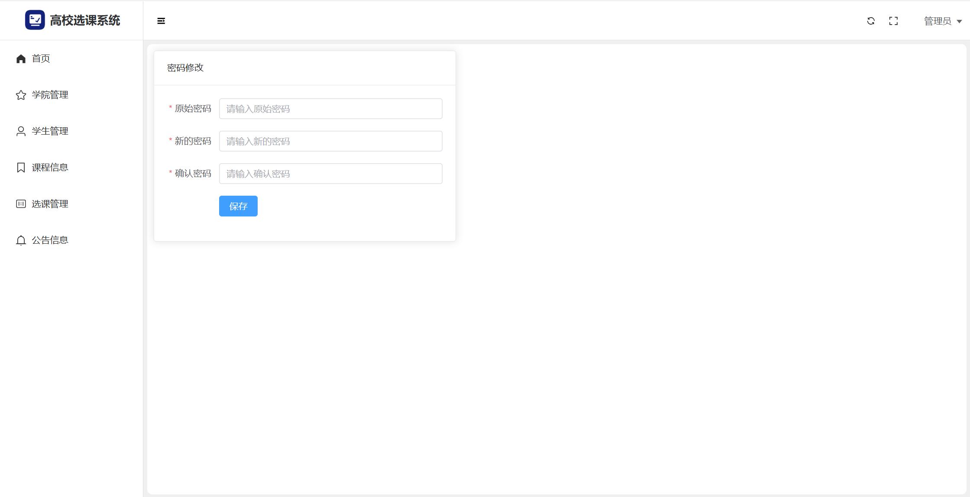Toggle fullscreen mode icon
Image resolution: width=970 pixels, height=497 pixels.
point(893,21)
